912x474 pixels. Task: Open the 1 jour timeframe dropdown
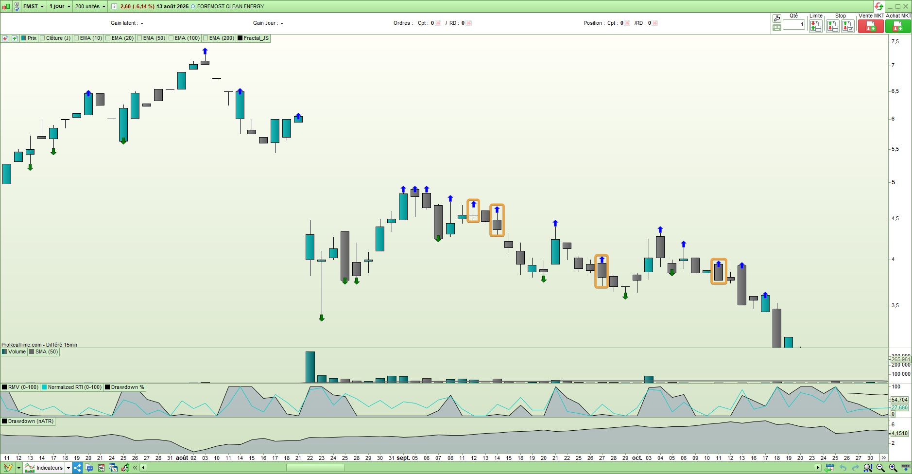click(x=60, y=6)
